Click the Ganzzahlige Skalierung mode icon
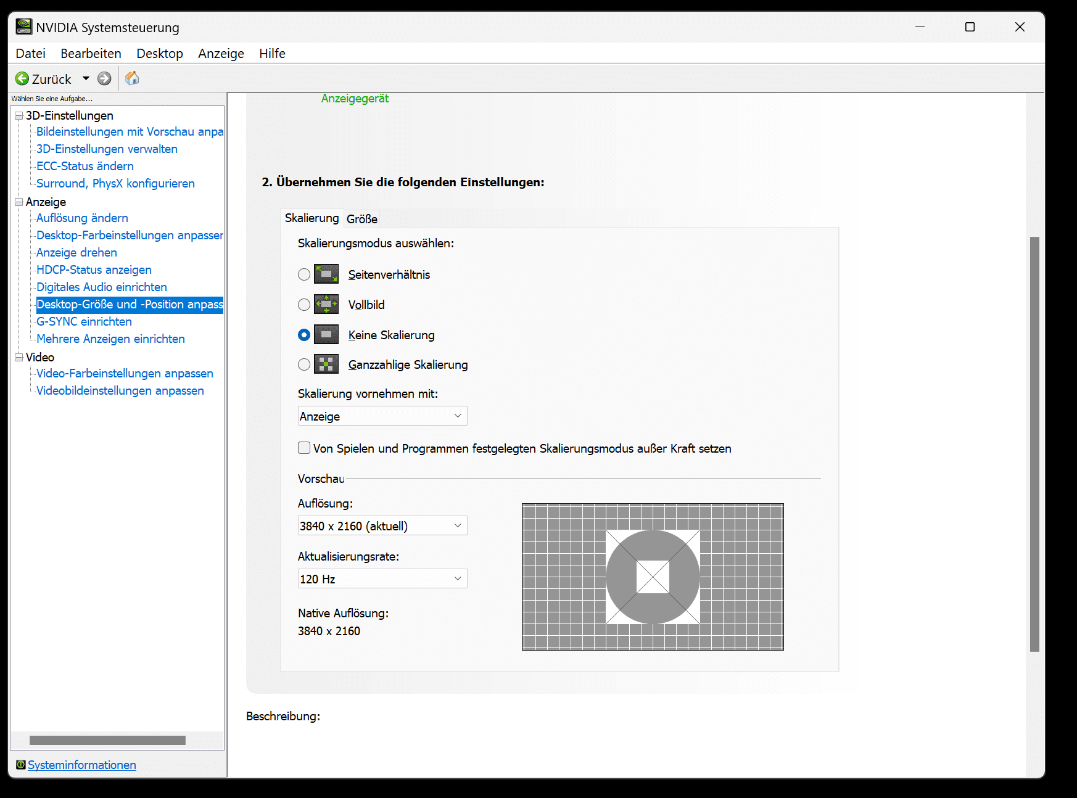The height and width of the screenshot is (798, 1077). 326,364
